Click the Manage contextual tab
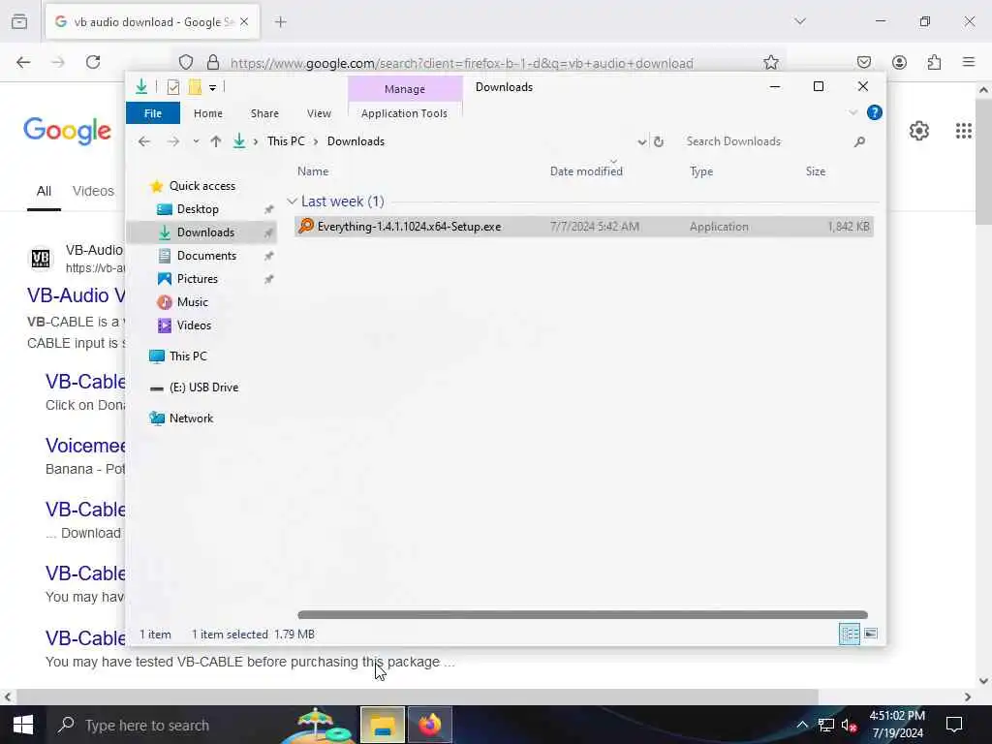 [x=405, y=89]
